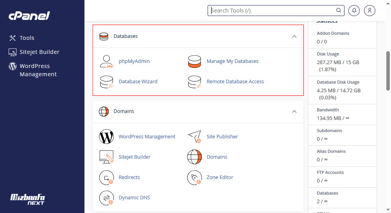Open the phpMyAdmin link

(134, 61)
